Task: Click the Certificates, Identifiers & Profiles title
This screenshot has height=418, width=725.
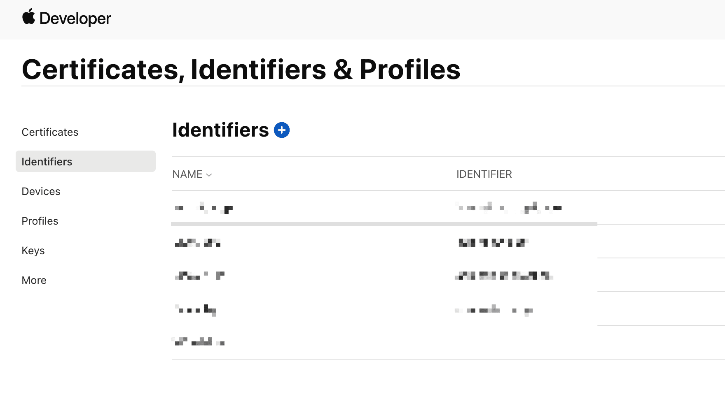Action: pos(241,69)
